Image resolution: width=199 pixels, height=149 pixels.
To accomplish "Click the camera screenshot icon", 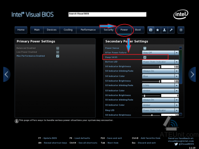I will [x=151, y=30].
